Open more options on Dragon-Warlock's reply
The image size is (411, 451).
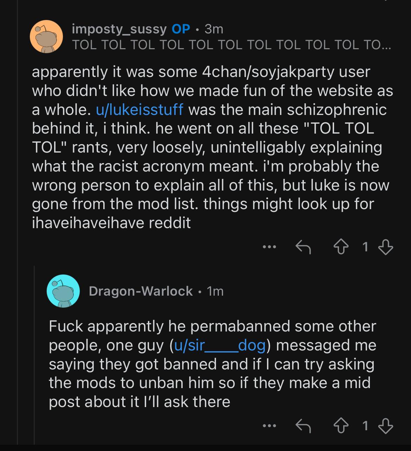pos(269,426)
